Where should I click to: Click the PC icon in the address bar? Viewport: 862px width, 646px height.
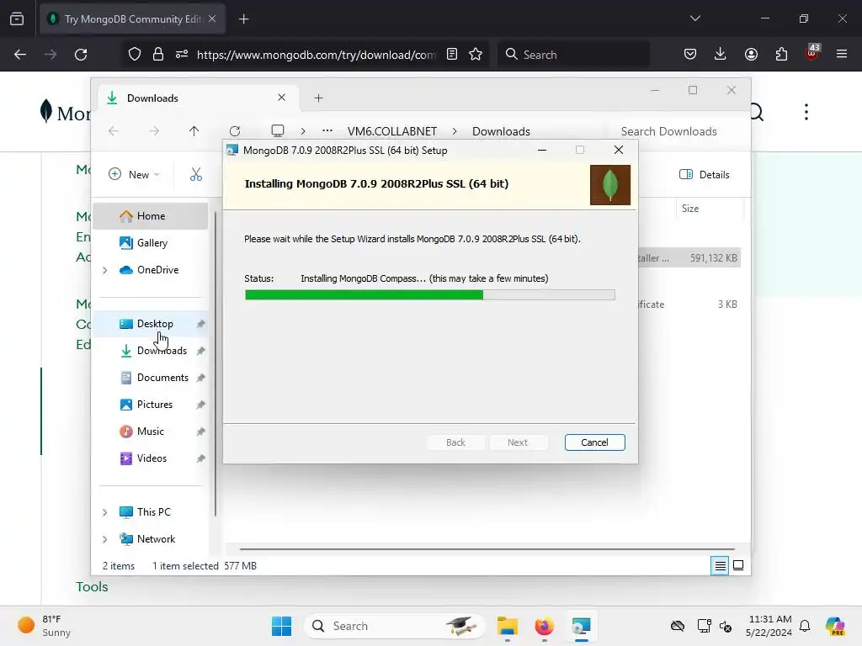coord(278,130)
